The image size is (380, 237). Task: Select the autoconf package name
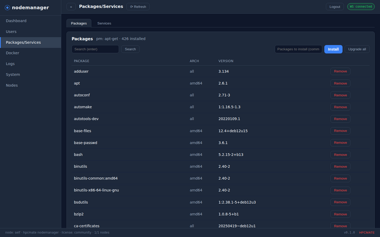(82, 95)
